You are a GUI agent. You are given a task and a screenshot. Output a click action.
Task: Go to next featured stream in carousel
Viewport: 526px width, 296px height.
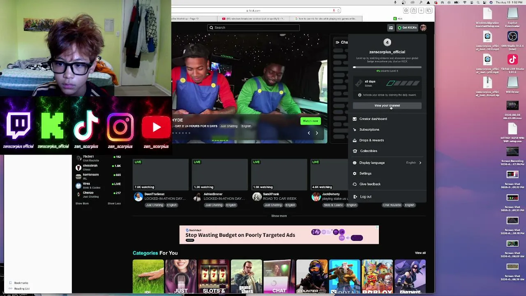click(x=317, y=133)
